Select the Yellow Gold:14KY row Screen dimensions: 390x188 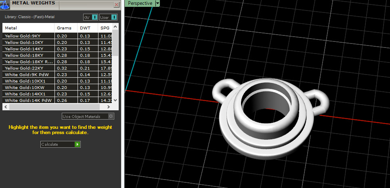(x=57, y=49)
